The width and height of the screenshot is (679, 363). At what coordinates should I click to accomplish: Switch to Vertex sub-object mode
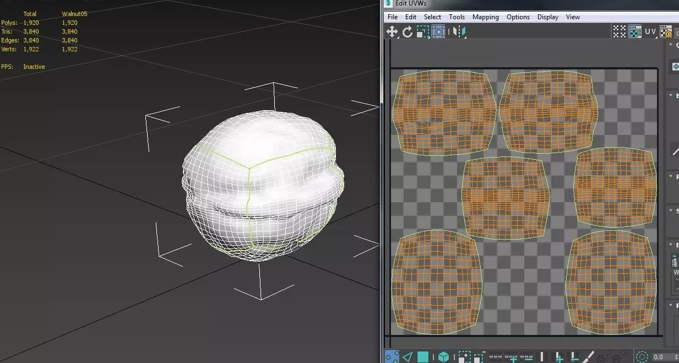392,357
